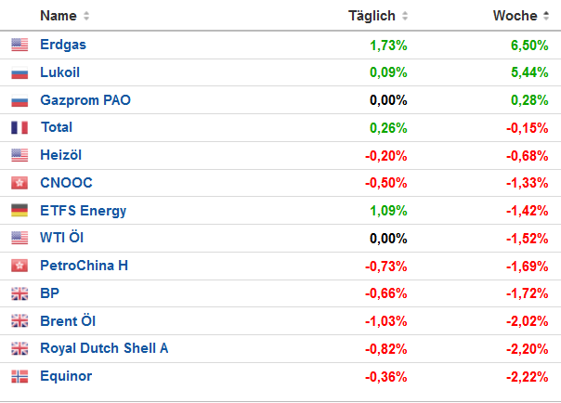
Task: Click the German flag beside ETFS Energy
Action: tap(20, 211)
